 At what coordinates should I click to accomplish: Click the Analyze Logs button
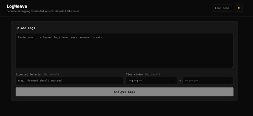[124, 92]
